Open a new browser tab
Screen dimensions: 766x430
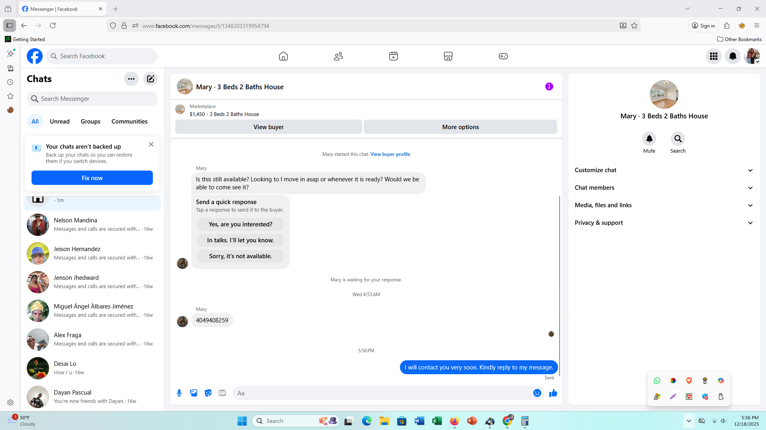pyautogui.click(x=116, y=9)
